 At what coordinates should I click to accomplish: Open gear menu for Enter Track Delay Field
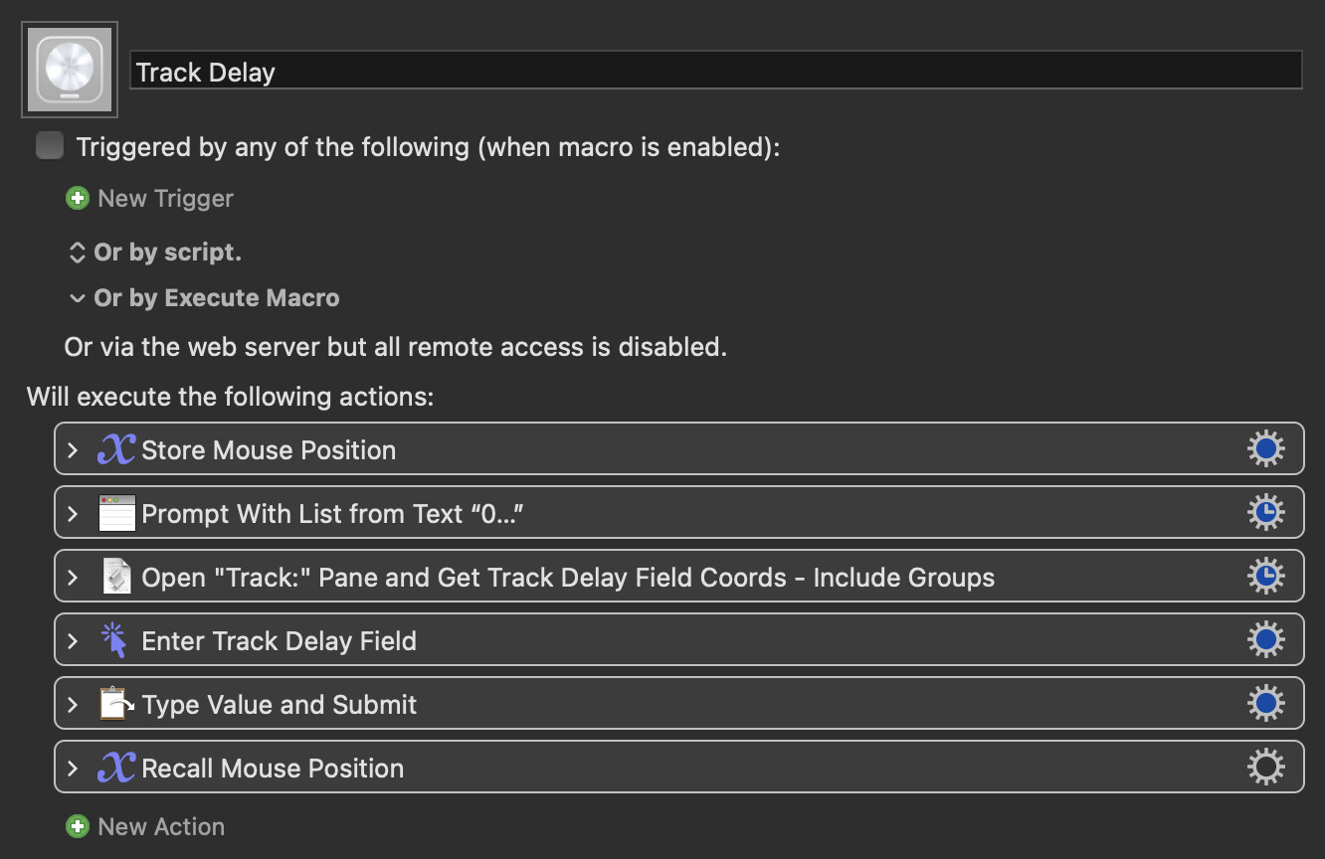(1265, 640)
